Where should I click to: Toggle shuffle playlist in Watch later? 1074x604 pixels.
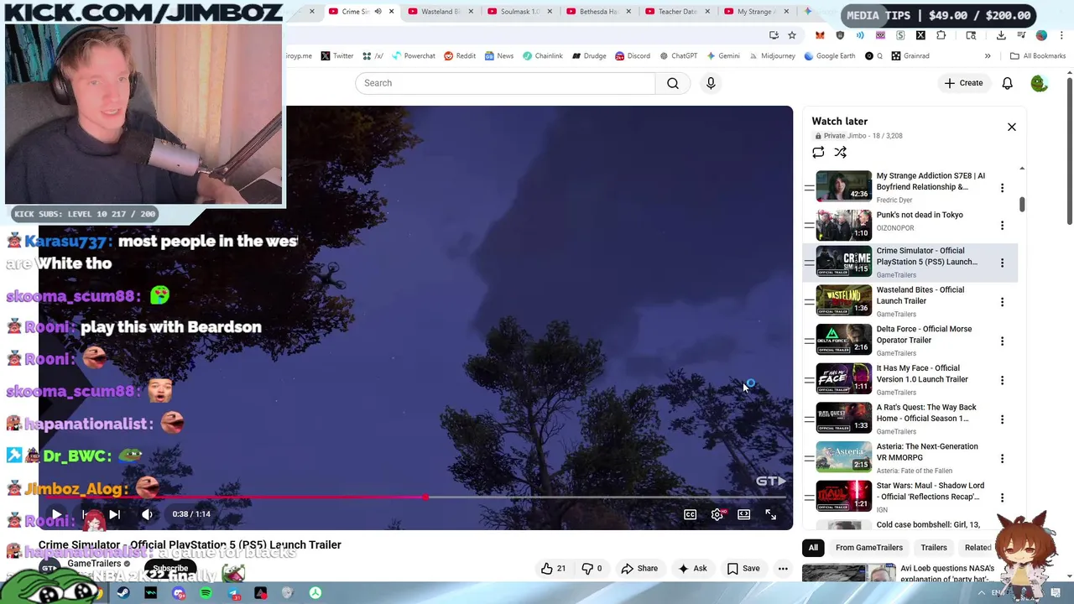(x=840, y=152)
